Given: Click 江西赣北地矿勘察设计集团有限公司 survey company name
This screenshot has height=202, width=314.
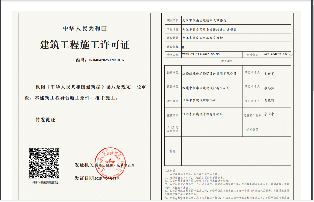Looking at the screenshot, I should pyautogui.click(x=209, y=74).
